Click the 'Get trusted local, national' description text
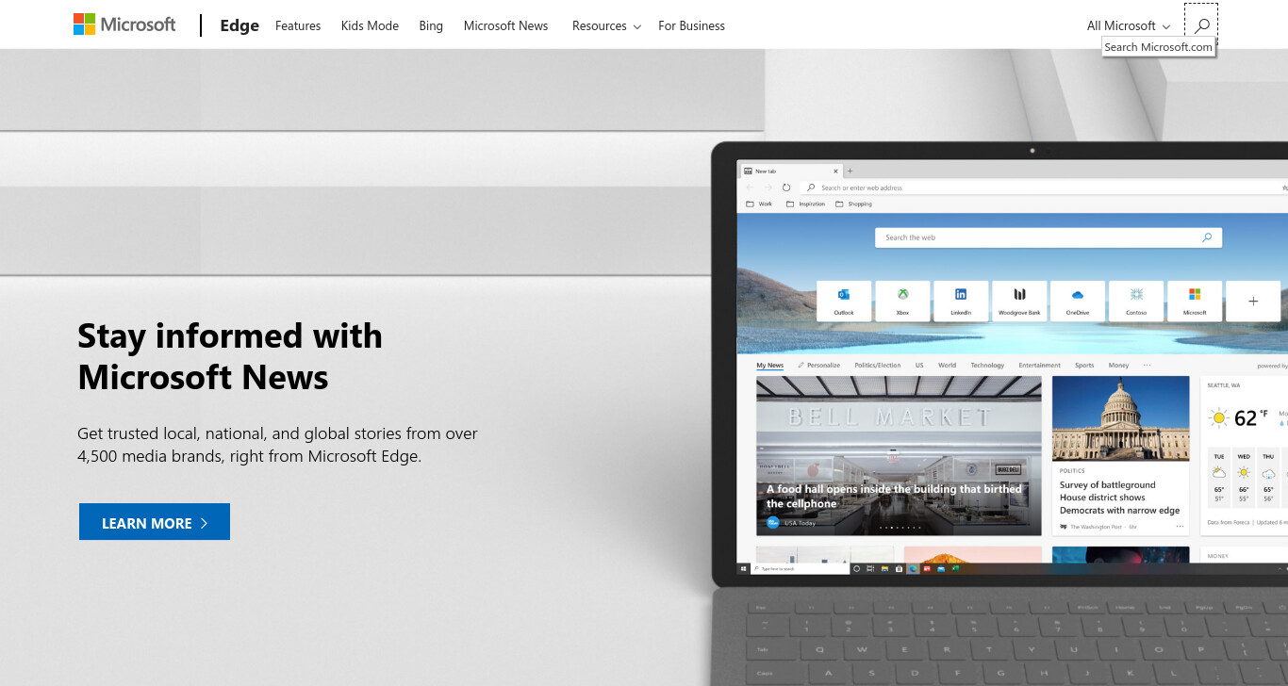The image size is (1288, 686). click(277, 445)
